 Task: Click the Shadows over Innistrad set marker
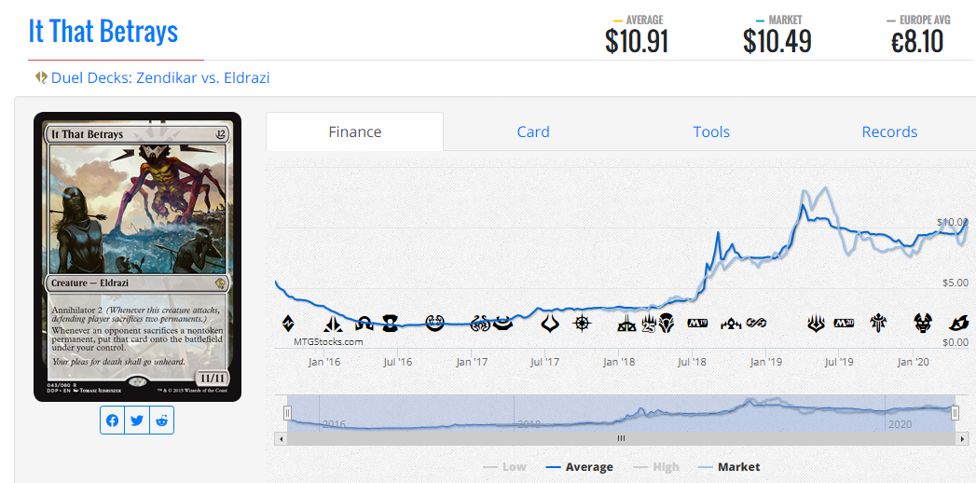[364, 323]
